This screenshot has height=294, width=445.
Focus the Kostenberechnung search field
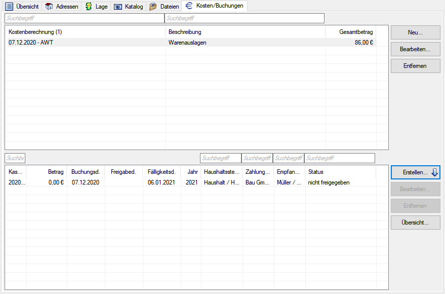click(x=84, y=18)
